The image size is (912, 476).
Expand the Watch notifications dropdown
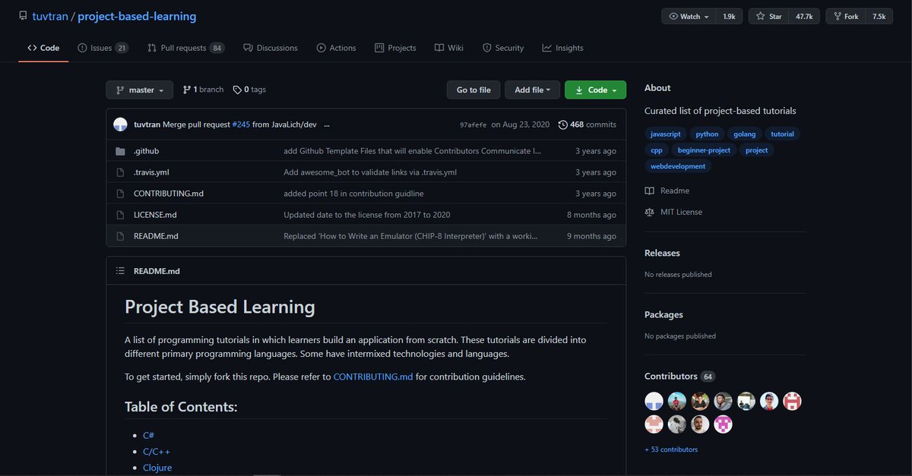(689, 16)
